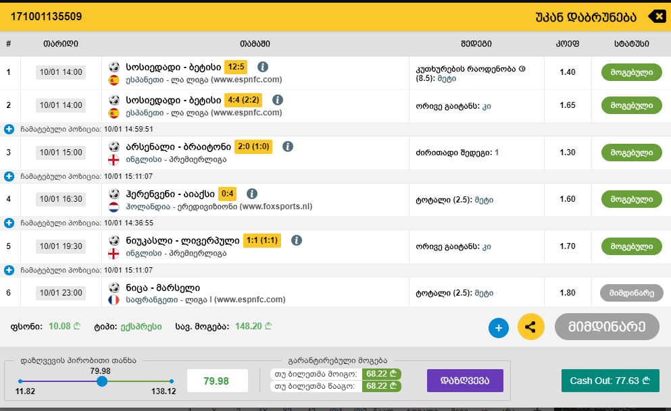Click თამაში column header
The width and height of the screenshot is (671, 411).
coord(255,44)
